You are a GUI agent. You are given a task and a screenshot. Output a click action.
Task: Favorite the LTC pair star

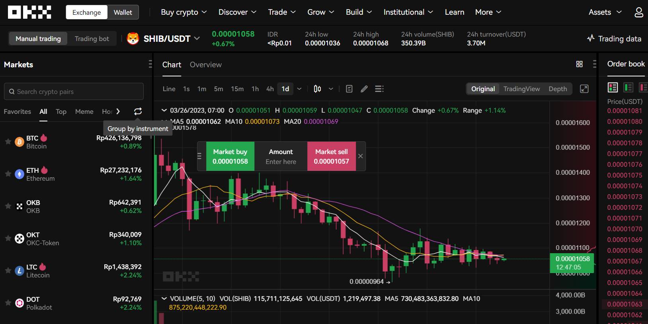[x=8, y=270]
